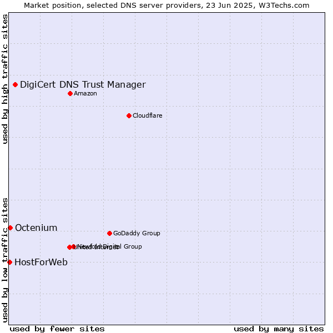This screenshot has height=333, width=333.
Task: Click the DigiCert DNS Trust Manager data point
Action: (15, 85)
